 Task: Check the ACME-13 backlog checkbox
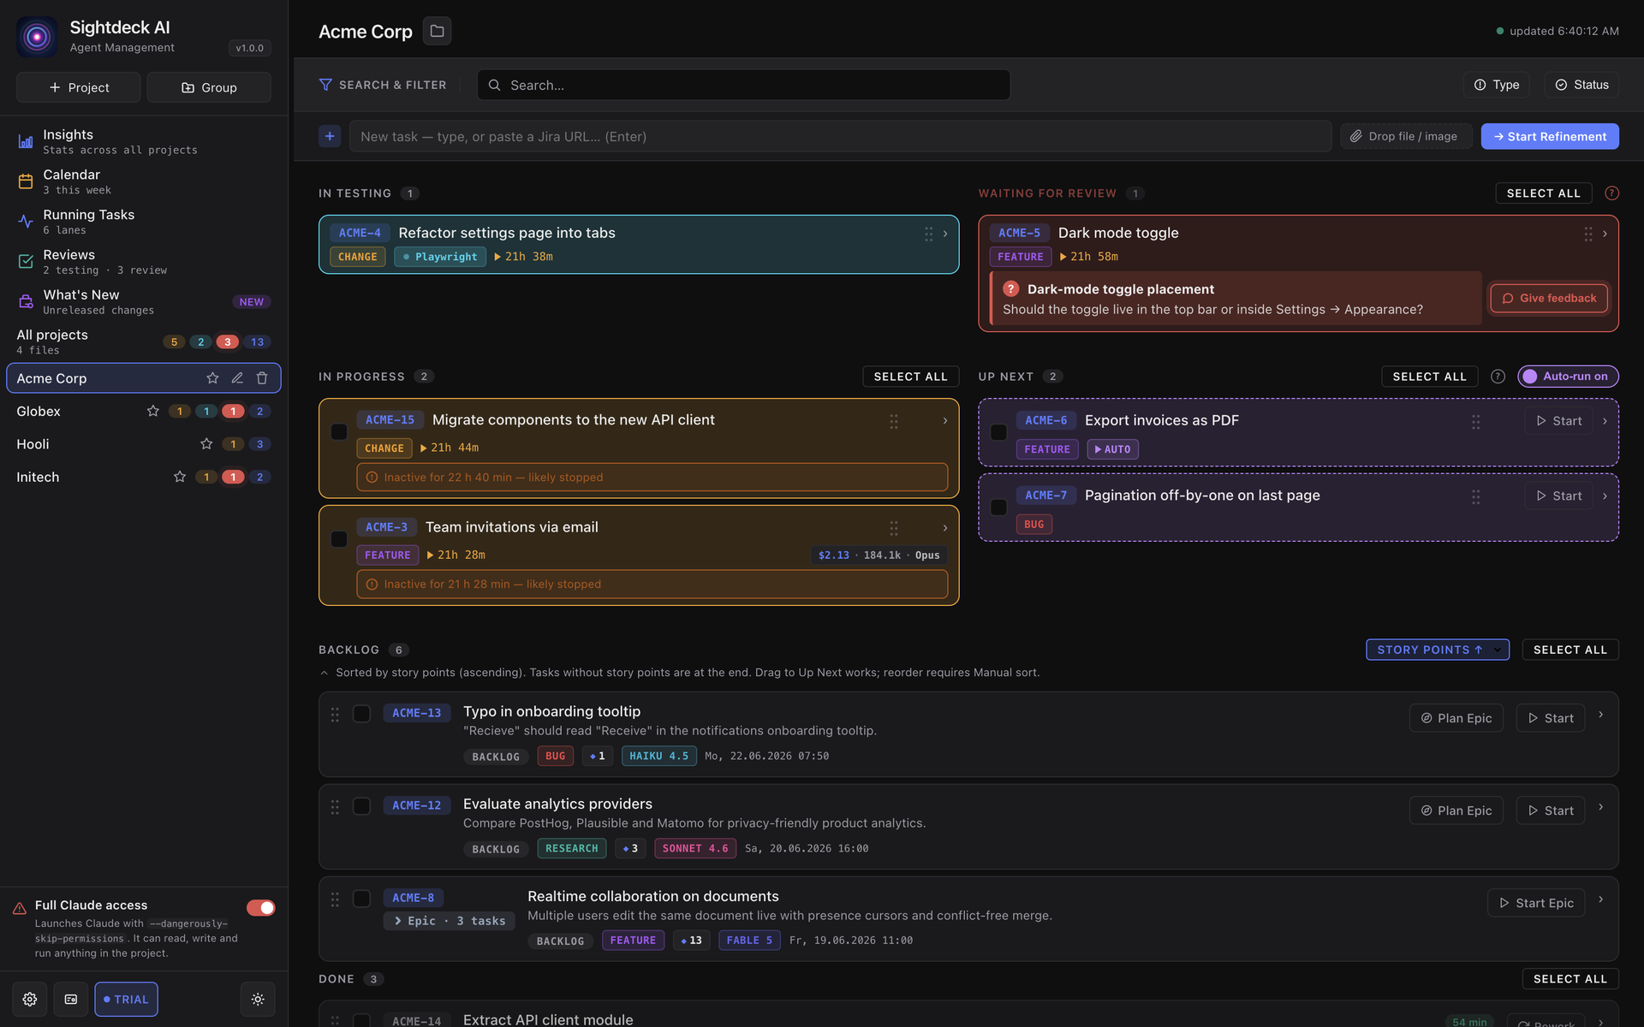click(x=361, y=714)
